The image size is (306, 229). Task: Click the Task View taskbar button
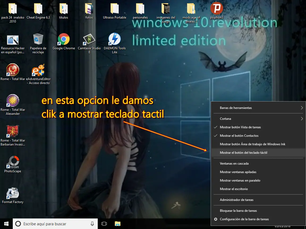(x=104, y=224)
